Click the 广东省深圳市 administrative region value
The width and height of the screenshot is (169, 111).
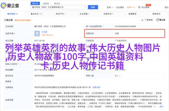pyautogui.click(x=121, y=41)
